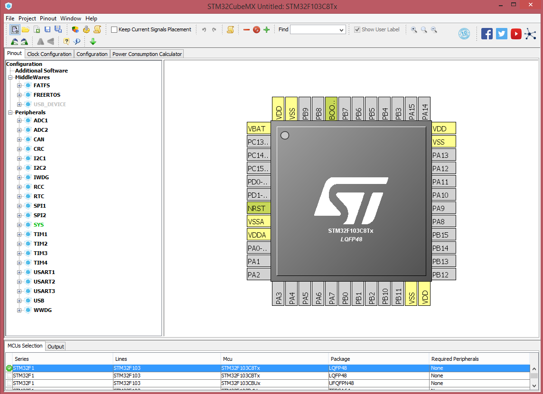Click the Import Project toolbar icon

pos(37,30)
